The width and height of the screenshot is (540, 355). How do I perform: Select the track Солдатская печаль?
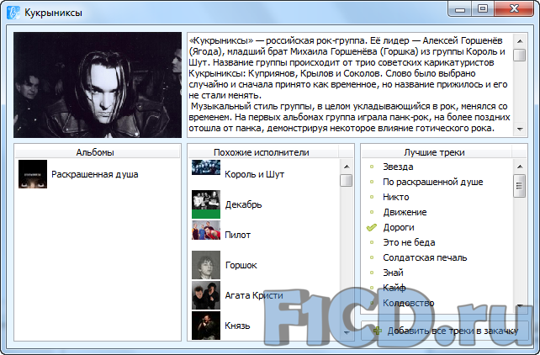[425, 257]
